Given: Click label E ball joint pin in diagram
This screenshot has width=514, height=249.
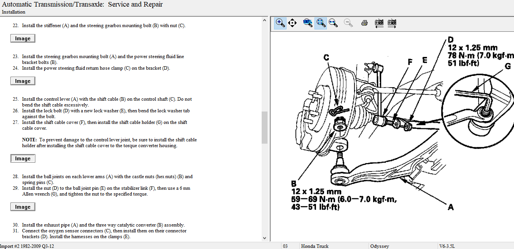Looking at the screenshot, I should click(x=424, y=60).
